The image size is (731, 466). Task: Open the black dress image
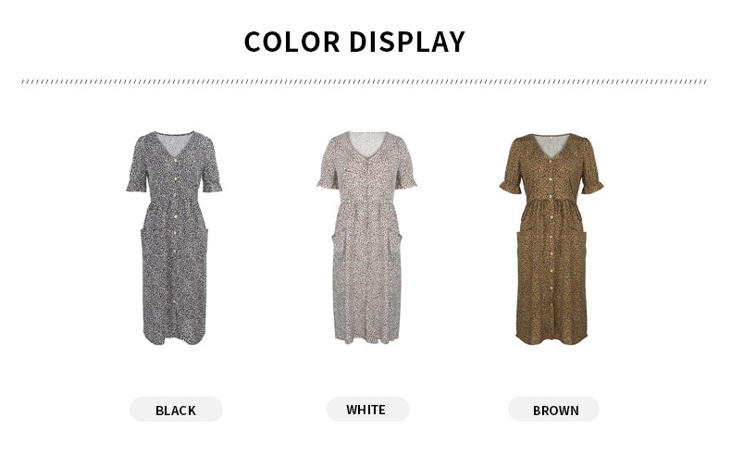(174, 238)
